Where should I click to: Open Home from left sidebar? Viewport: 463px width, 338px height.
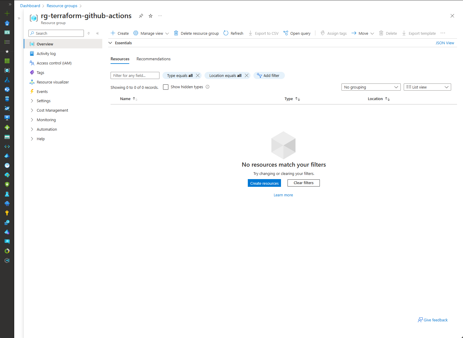(7, 23)
